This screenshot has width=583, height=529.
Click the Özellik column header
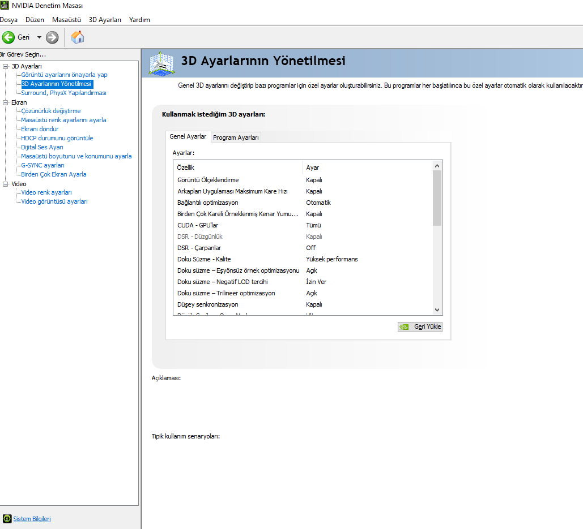tap(238, 167)
